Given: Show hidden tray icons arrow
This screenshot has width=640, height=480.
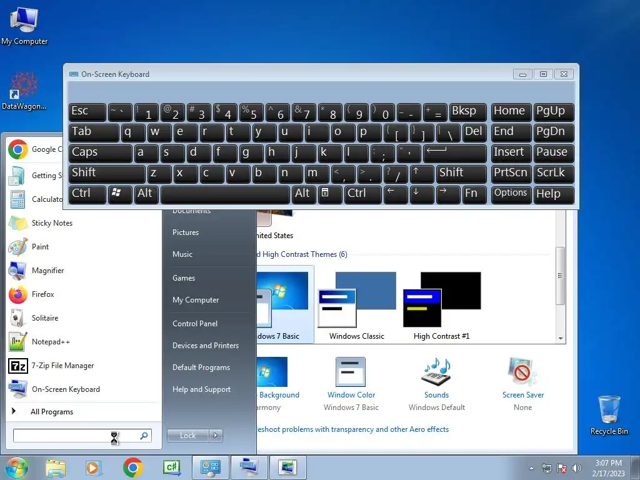Looking at the screenshot, I should [531, 469].
